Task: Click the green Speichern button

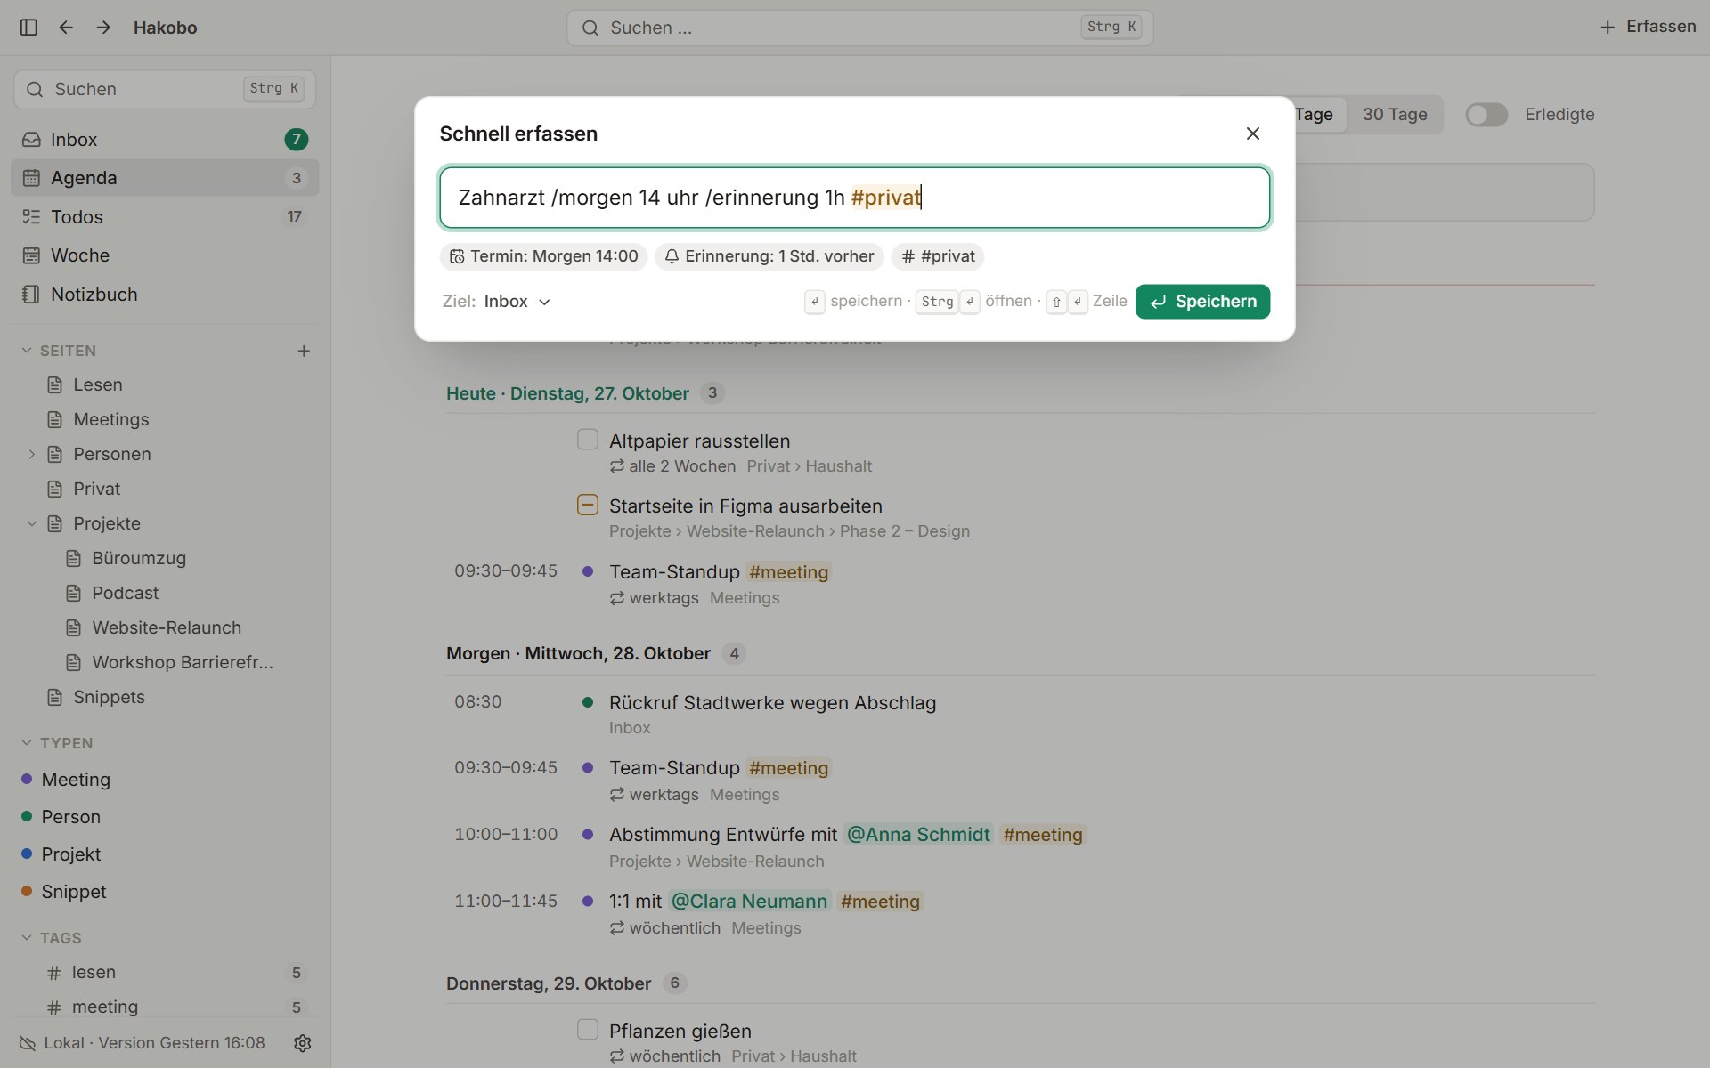Action: (x=1202, y=302)
